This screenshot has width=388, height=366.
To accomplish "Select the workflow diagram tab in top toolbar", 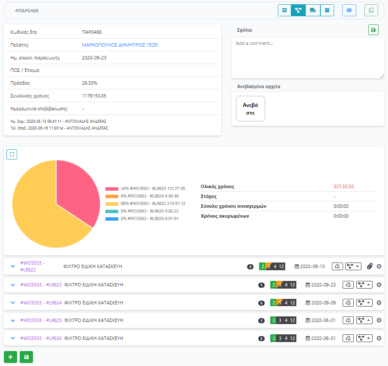I will pyautogui.click(x=298, y=10).
